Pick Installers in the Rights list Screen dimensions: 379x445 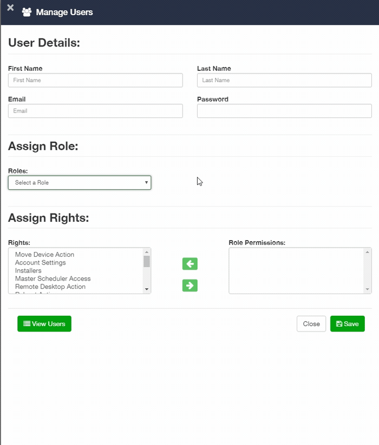pos(28,271)
